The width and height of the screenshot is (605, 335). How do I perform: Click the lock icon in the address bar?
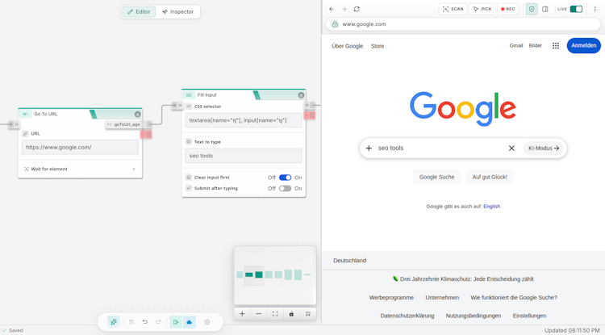335,24
